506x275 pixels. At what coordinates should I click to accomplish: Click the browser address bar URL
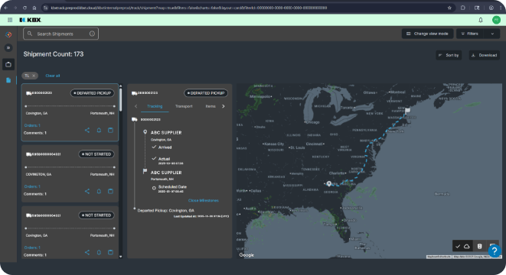point(189,8)
